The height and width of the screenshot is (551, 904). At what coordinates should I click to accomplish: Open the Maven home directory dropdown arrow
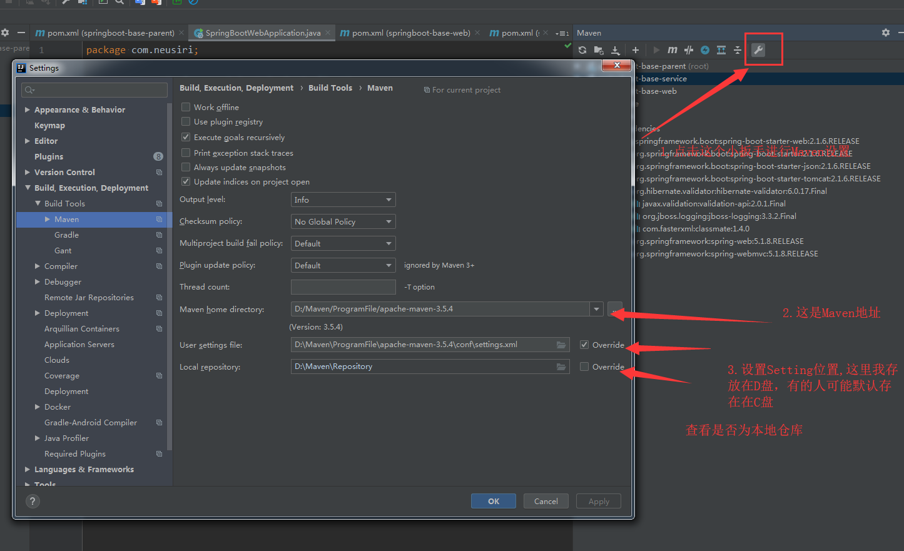pos(597,309)
